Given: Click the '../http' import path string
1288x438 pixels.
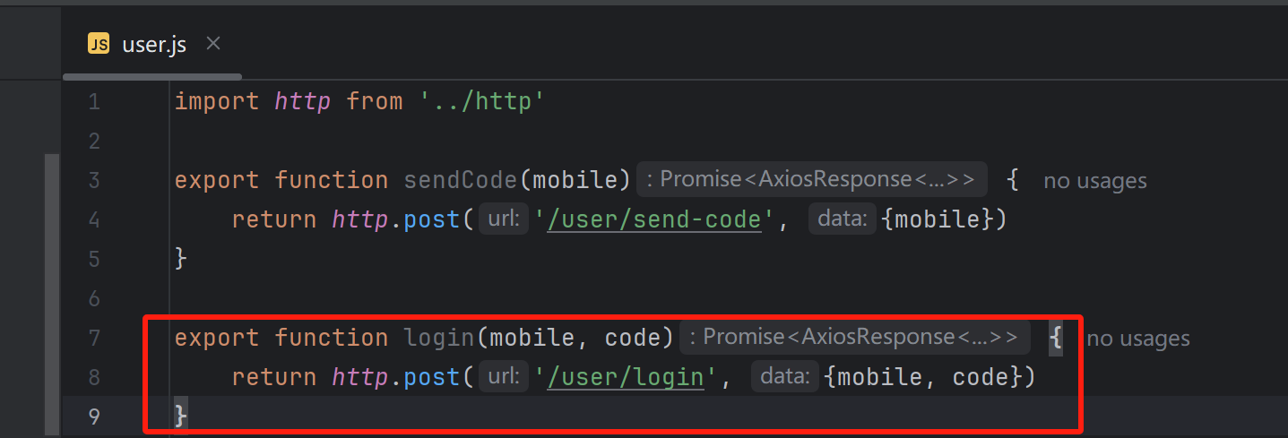Looking at the screenshot, I should tap(482, 101).
